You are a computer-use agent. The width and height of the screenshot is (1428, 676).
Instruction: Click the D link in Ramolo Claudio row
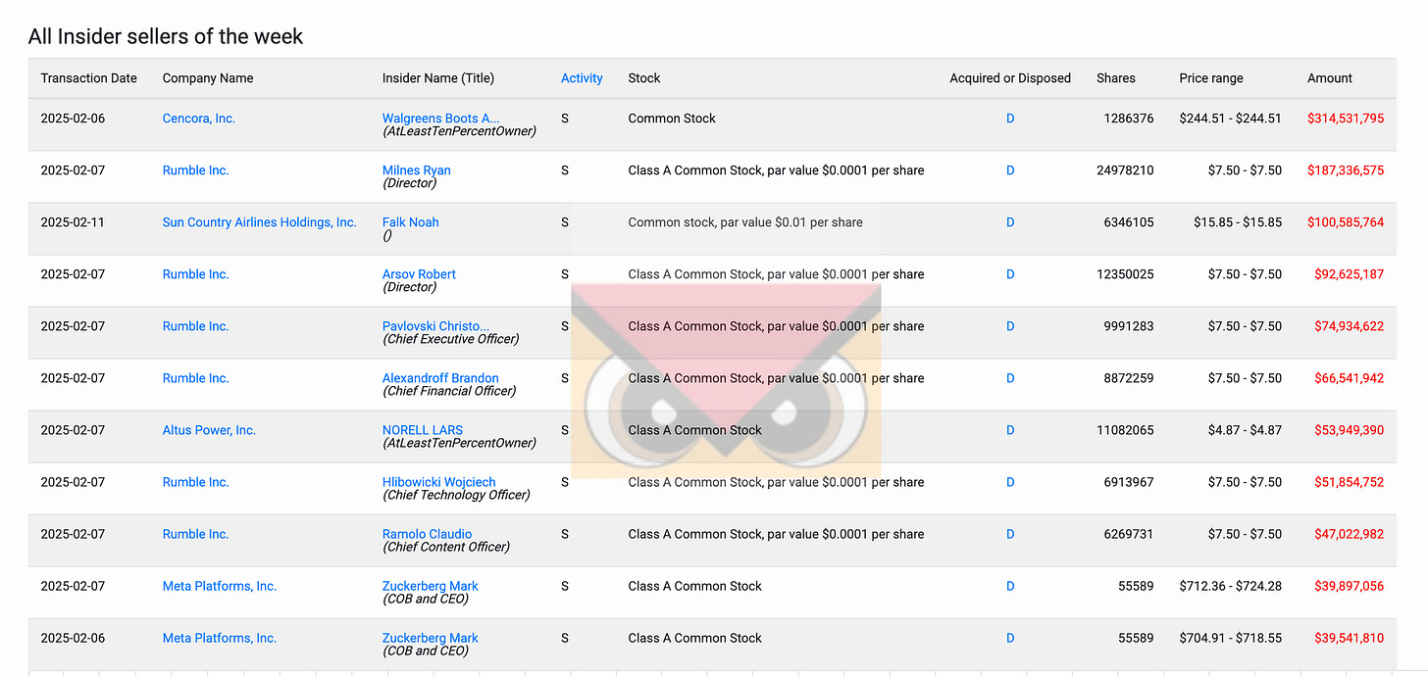[x=1010, y=534]
